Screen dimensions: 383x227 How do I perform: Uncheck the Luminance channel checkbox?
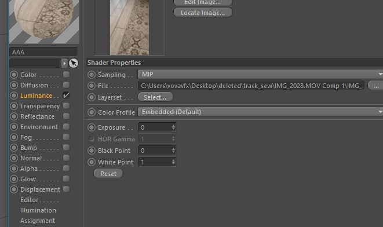pyautogui.click(x=66, y=95)
